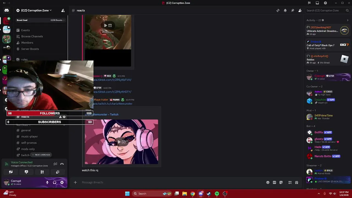Play the Richie core video embed

pyautogui.click(x=105, y=26)
